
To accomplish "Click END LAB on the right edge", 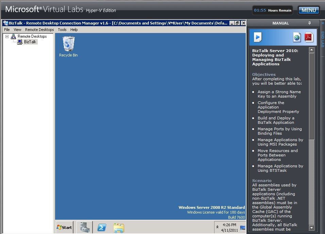I will [323, 39].
